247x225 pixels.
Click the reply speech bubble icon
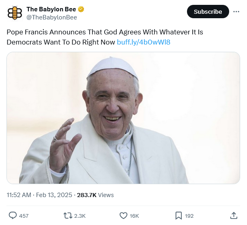coord(13,216)
